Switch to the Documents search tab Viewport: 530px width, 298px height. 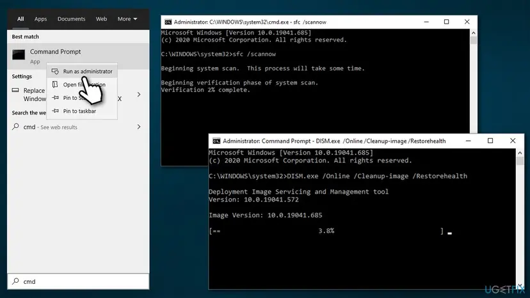71,19
